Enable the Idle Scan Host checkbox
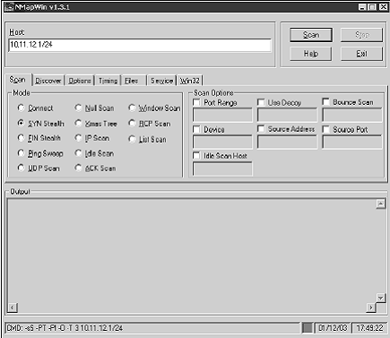 196,155
